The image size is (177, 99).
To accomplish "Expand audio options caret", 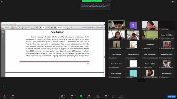I will click(7, 96).
